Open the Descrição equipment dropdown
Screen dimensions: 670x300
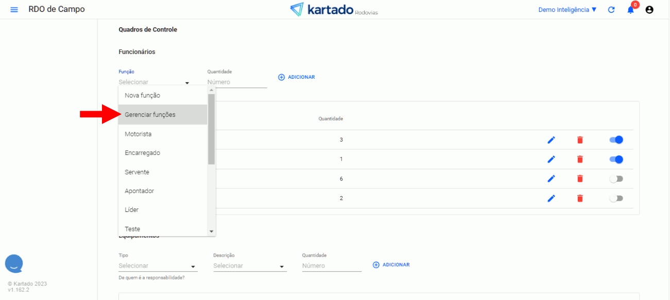tap(249, 266)
